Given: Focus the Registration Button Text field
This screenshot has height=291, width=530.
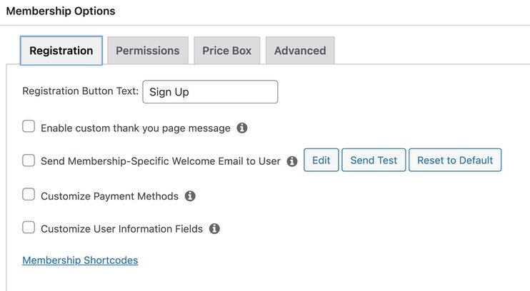Looking at the screenshot, I should tap(210, 92).
